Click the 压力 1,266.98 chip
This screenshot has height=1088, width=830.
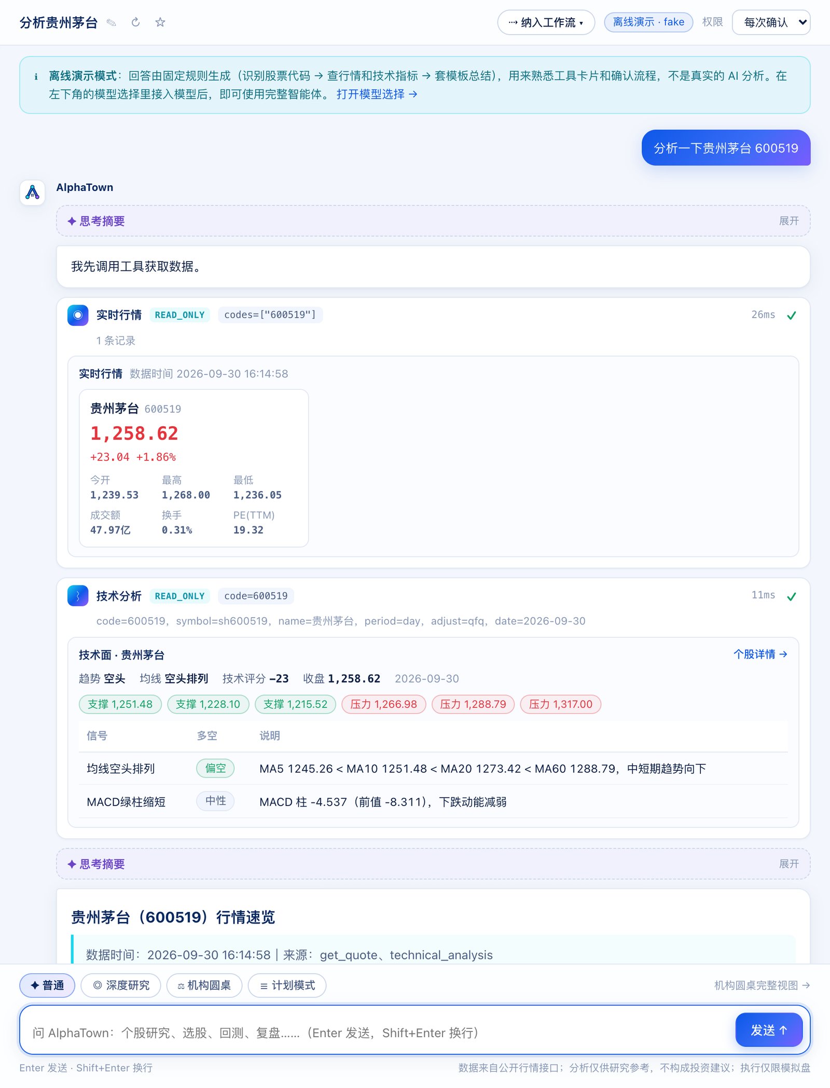pyautogui.click(x=383, y=704)
